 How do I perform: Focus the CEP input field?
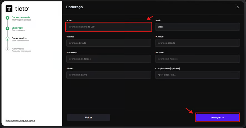[108, 27]
